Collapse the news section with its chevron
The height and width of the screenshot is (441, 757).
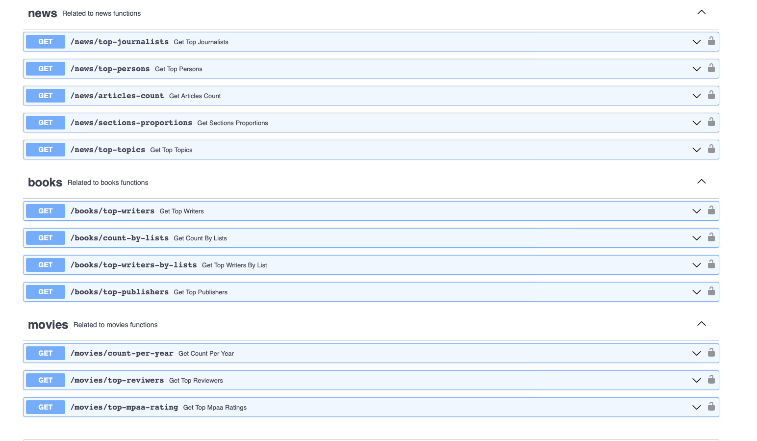pos(702,12)
